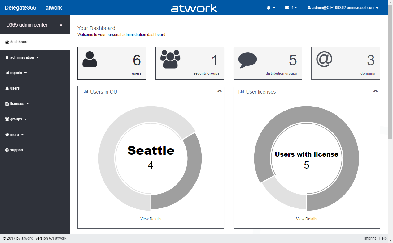Image resolution: width=393 pixels, height=243 pixels.
Task: Open support page in sidebar
Action: [35, 150]
